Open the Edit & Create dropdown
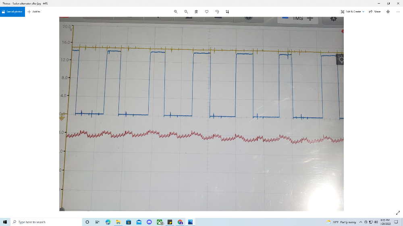 pos(352,12)
